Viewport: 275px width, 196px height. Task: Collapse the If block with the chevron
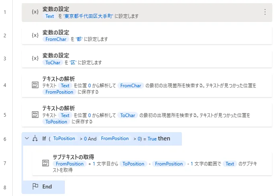[27, 138]
